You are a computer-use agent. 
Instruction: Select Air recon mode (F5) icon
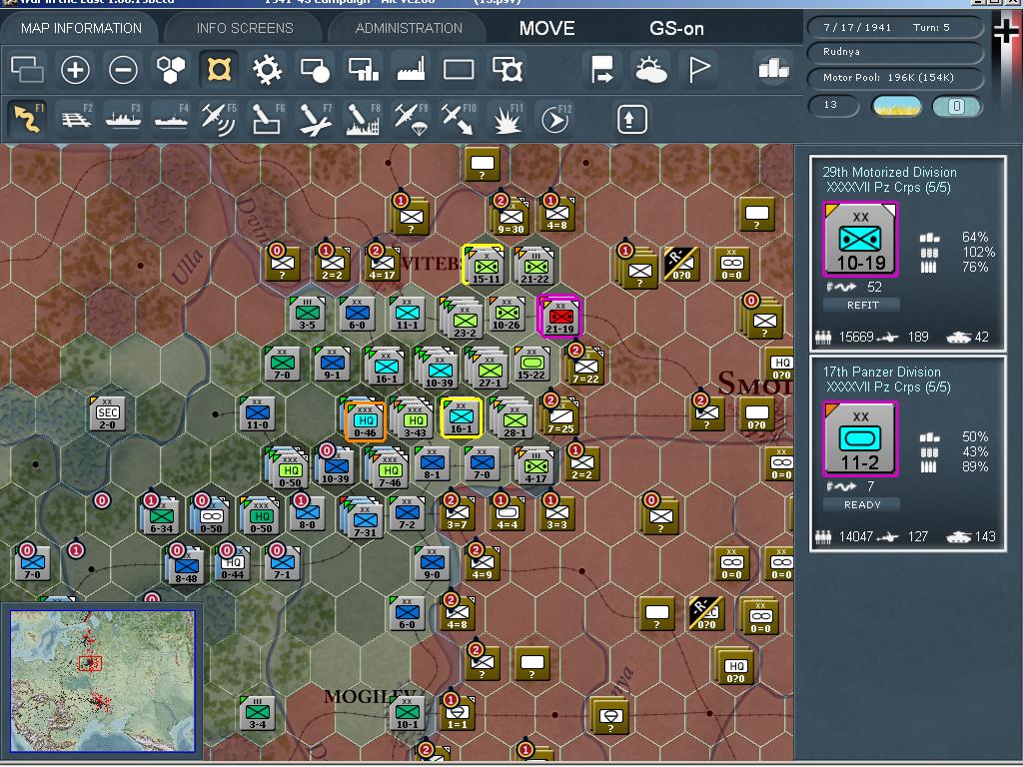[x=219, y=119]
